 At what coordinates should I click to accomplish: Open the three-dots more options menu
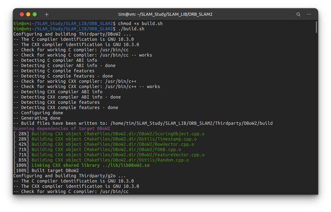[x=308, y=14]
